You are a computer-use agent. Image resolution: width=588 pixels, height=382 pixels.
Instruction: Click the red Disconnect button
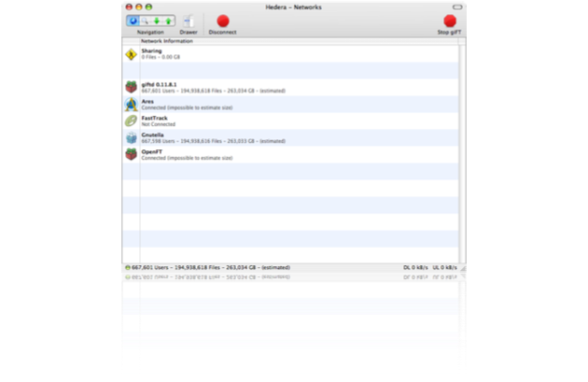[222, 21]
